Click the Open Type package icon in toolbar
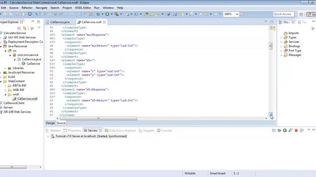 point(147,14)
